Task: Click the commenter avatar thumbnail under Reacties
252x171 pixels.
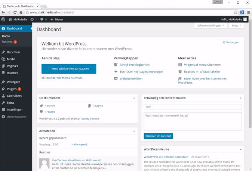Action: (44, 164)
